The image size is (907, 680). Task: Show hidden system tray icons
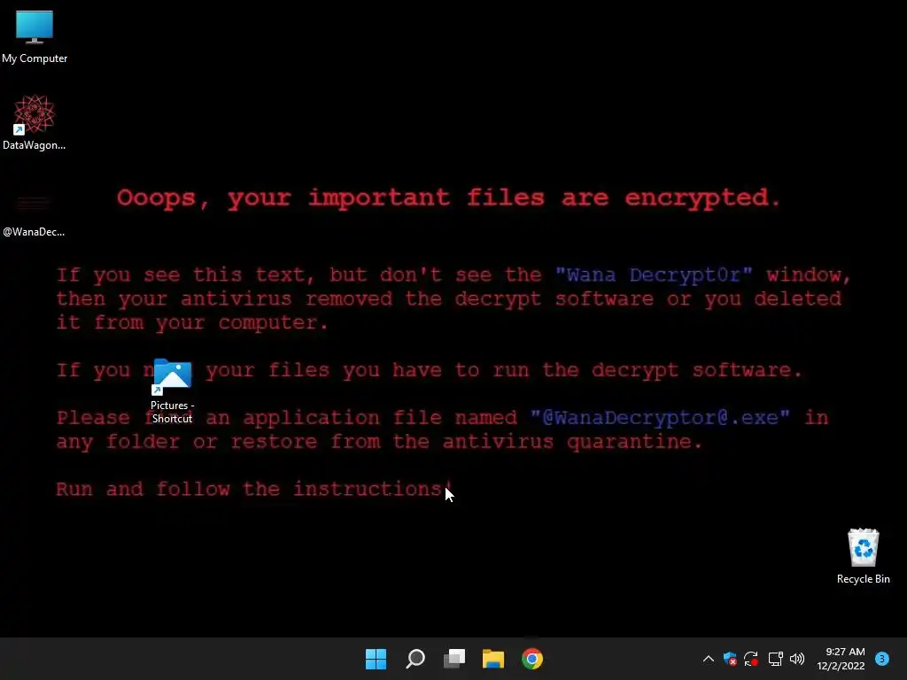pos(708,659)
